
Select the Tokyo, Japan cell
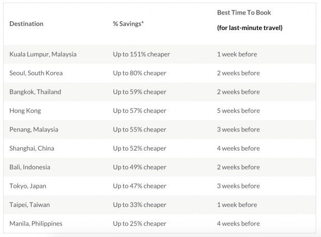click(28, 186)
